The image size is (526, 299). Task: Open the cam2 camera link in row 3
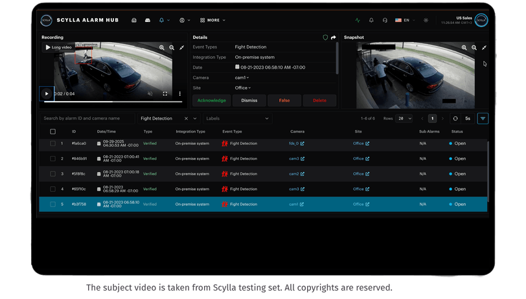(x=297, y=174)
